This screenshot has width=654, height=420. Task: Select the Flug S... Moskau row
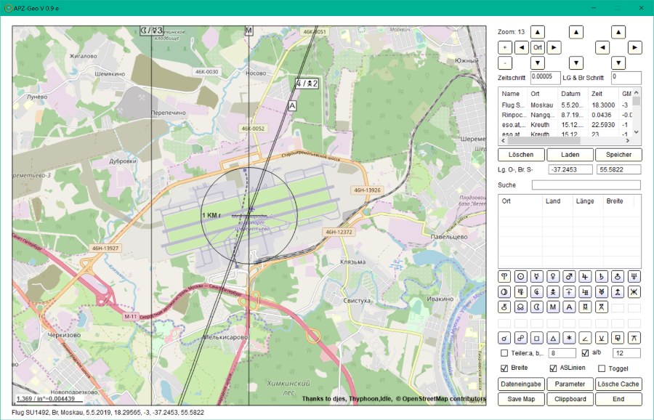[565, 105]
